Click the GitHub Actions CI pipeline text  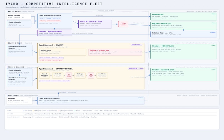point(78,117)
